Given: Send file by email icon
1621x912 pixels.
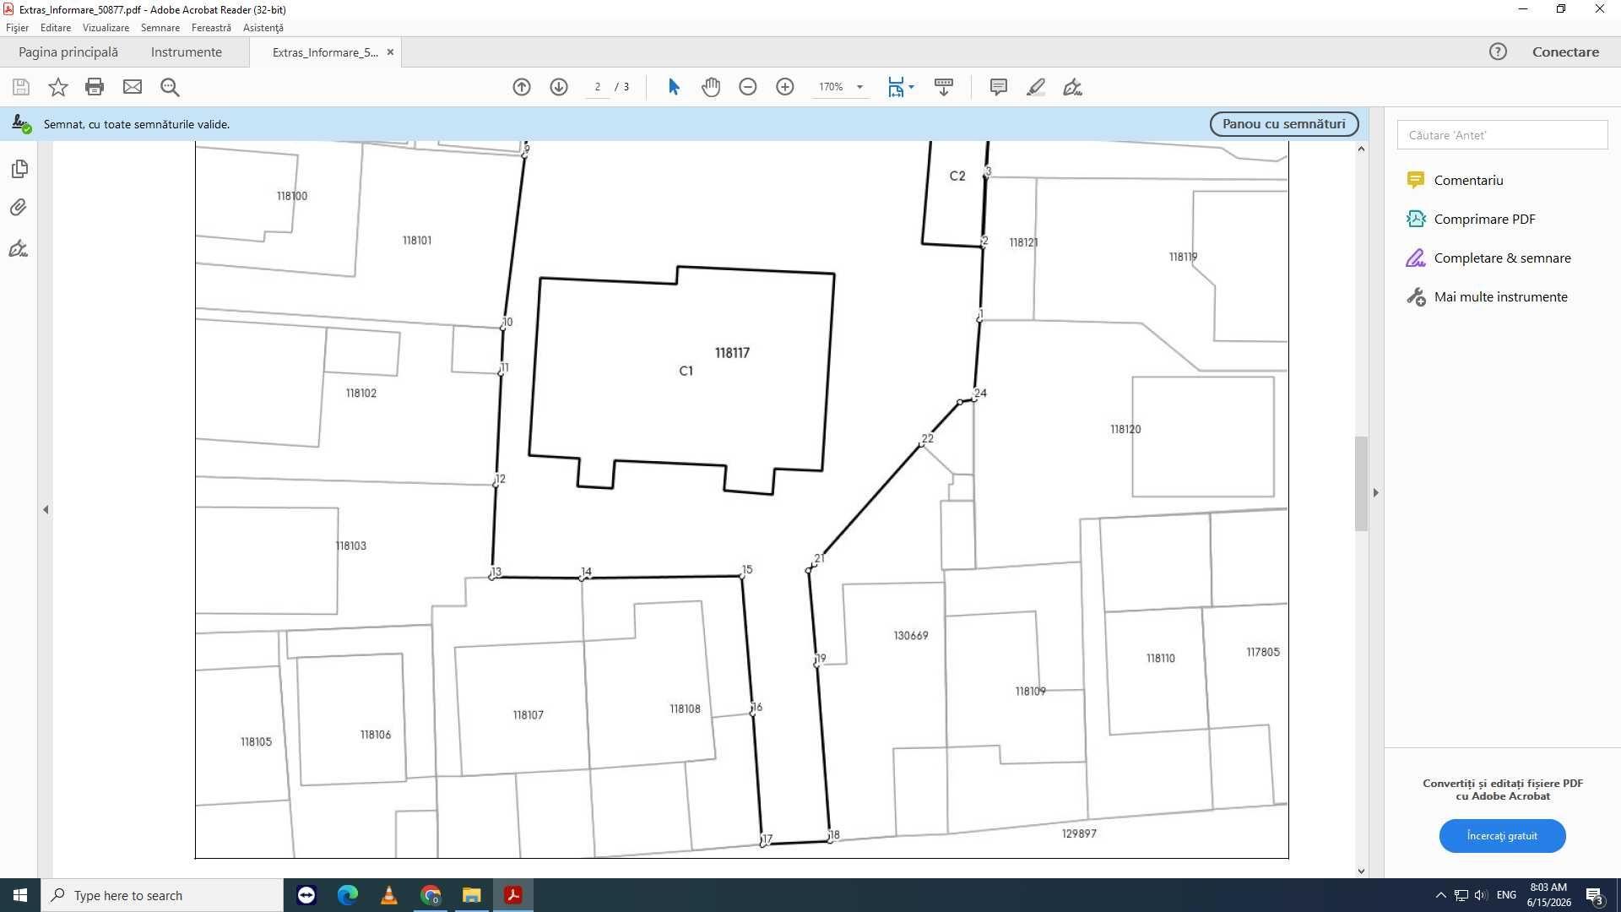Looking at the screenshot, I should 133,87.
